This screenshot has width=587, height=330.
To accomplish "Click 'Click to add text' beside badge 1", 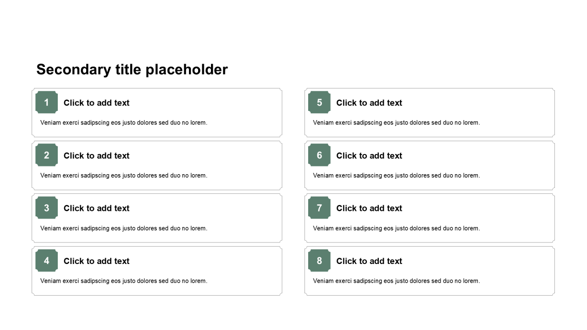I will 96,103.
